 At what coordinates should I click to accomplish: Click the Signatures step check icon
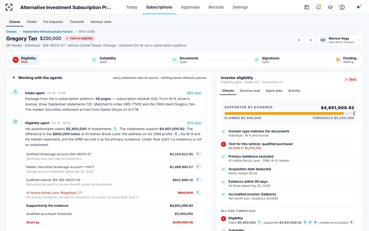(x=257, y=60)
